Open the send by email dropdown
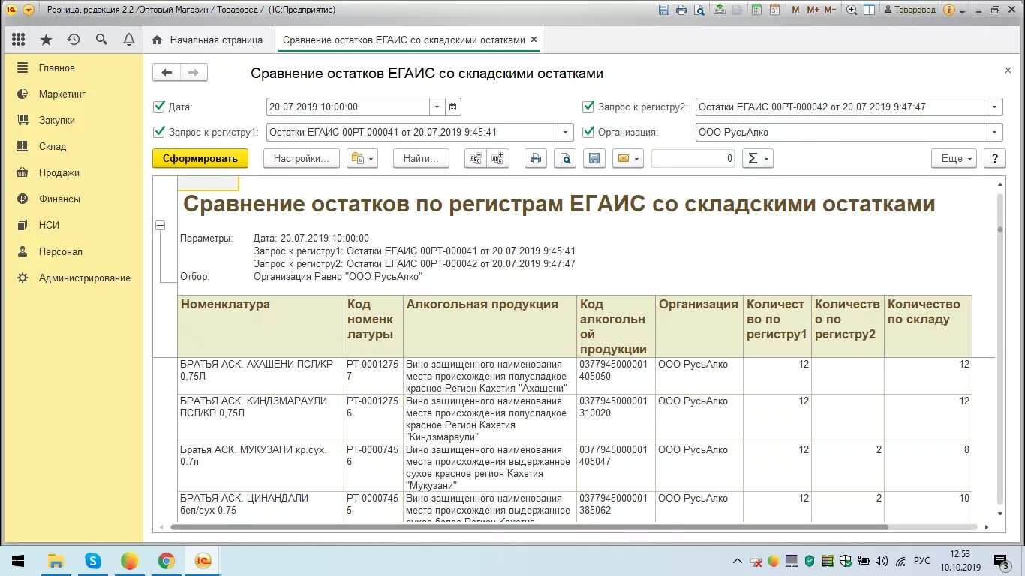Image resolution: width=1025 pixels, height=576 pixels. click(628, 158)
